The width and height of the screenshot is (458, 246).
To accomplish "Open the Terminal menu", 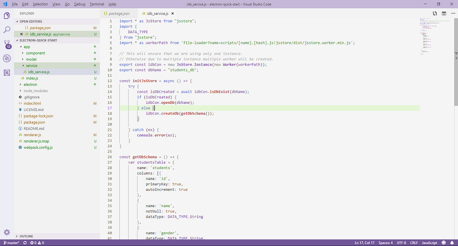I will click(x=97, y=4).
